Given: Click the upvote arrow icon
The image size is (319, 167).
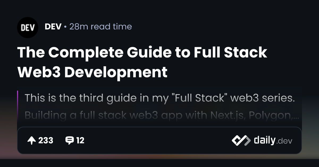Looking at the screenshot, I should pyautogui.click(x=32, y=140).
